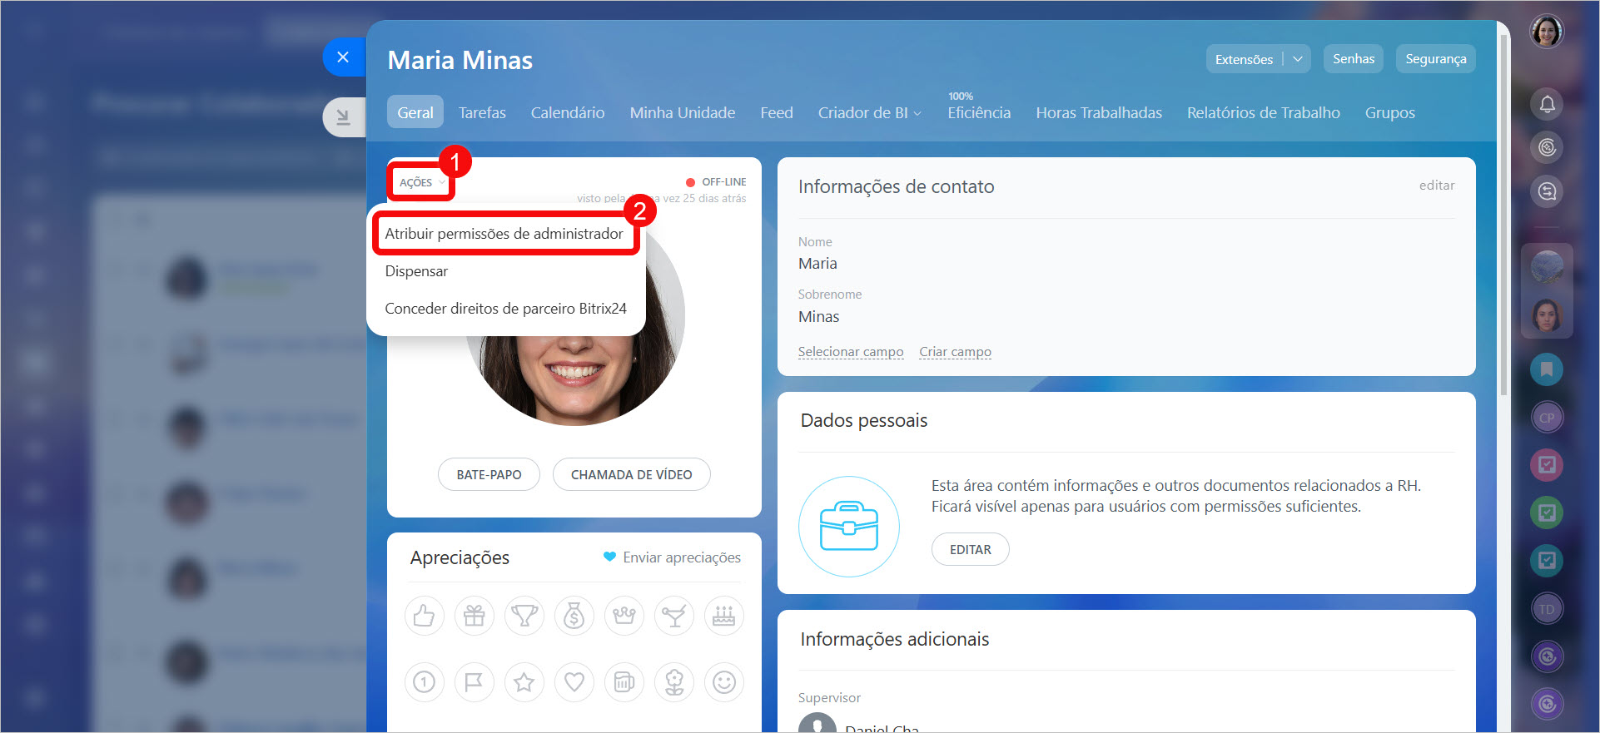Open the AÇÕES dropdown
Screen dimensions: 1600x733
[x=422, y=182]
